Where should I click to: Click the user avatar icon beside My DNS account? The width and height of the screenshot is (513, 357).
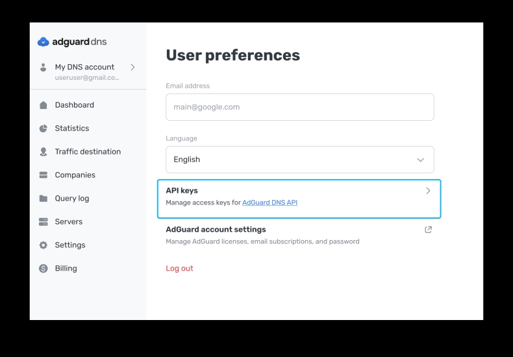[44, 68]
